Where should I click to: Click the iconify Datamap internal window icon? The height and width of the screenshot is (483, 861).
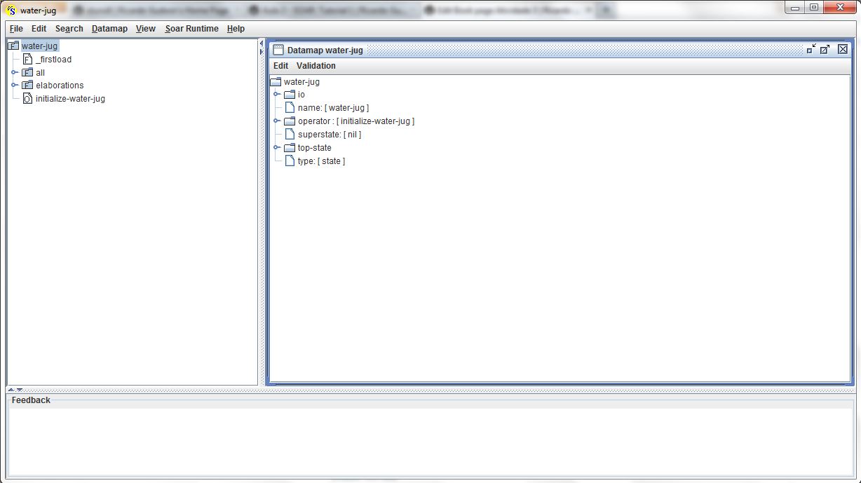point(811,49)
